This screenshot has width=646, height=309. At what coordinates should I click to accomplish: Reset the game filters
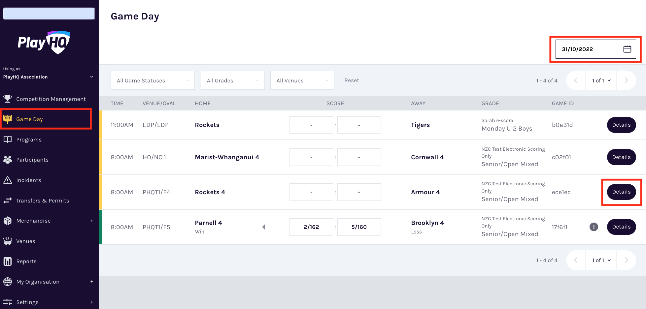click(x=352, y=80)
